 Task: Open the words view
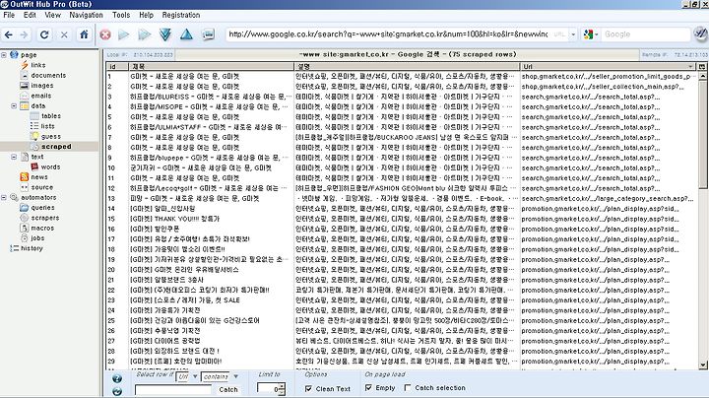pyautogui.click(x=50, y=166)
